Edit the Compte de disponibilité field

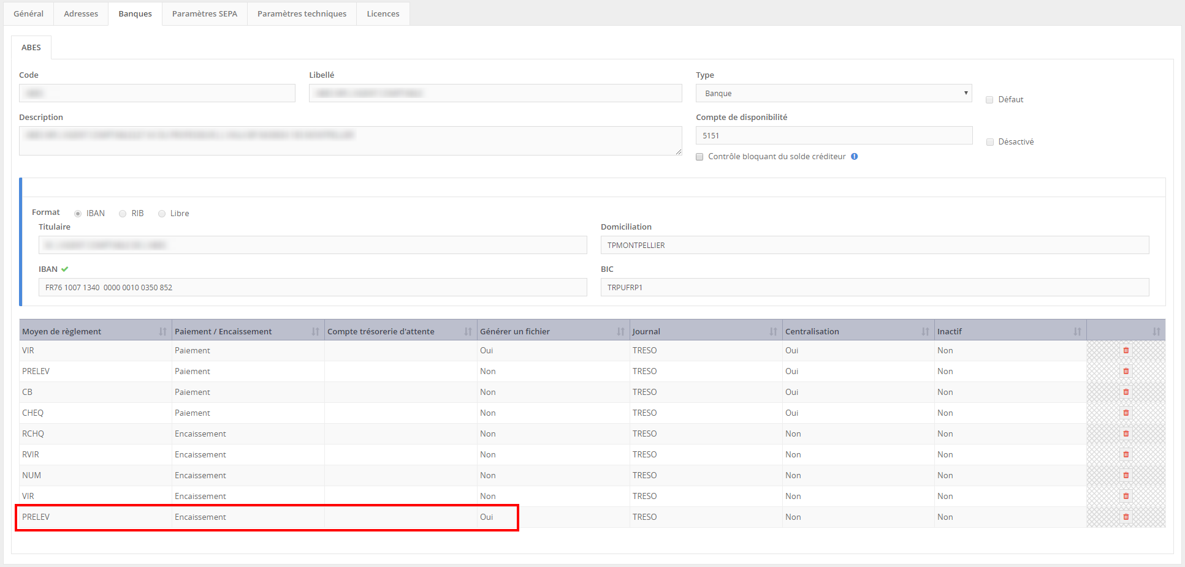point(834,135)
